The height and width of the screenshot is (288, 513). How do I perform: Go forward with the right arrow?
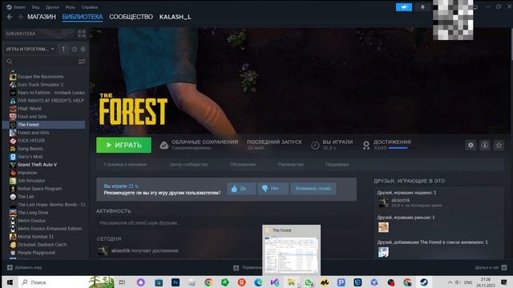tap(20, 17)
